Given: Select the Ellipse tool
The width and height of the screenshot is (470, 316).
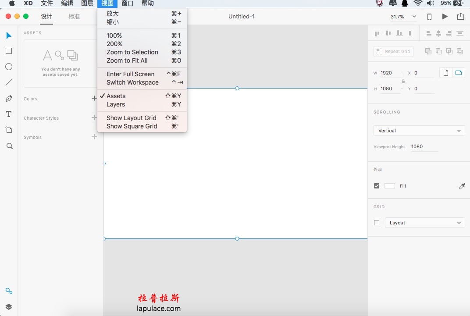Looking at the screenshot, I should [x=9, y=67].
